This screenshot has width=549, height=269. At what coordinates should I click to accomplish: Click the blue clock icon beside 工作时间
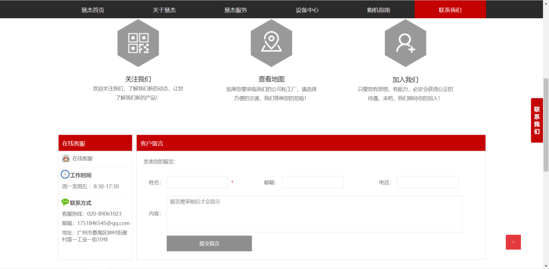(65, 174)
